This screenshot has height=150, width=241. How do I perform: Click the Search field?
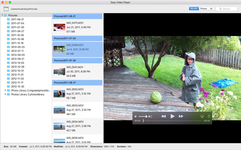click(x=227, y=9)
